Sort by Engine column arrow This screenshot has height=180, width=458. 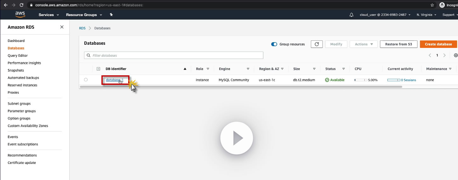(248, 69)
